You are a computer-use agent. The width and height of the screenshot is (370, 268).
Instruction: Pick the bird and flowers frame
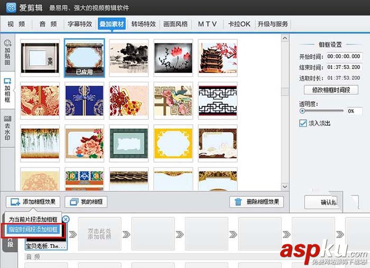click(173, 101)
